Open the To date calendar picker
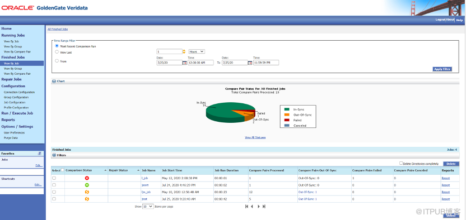 250,63
